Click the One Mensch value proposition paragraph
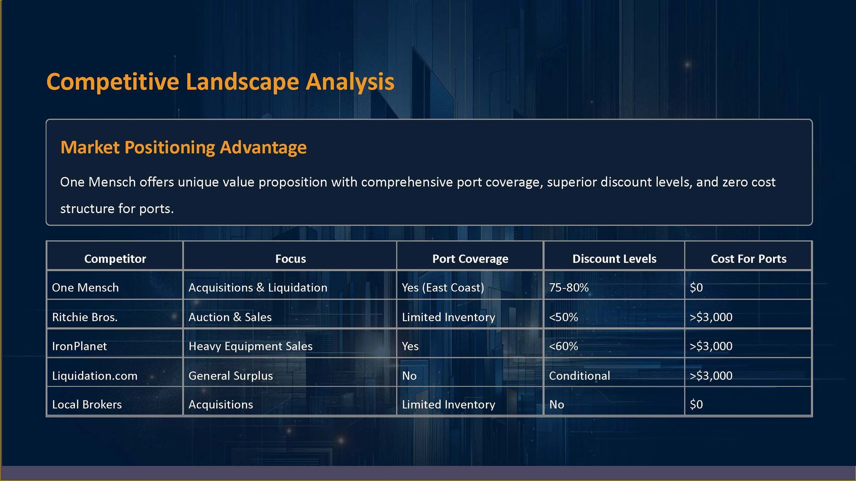Screen dimensions: 856x481 (418, 195)
